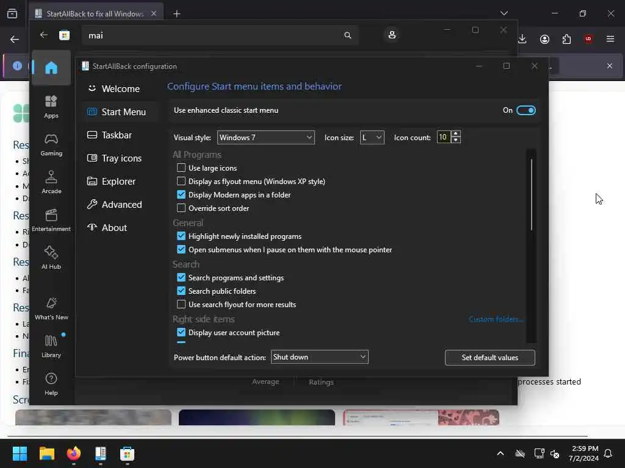This screenshot has width=625, height=468.
Task: Open Microsoft Store icon on taskbar
Action: tap(127, 453)
